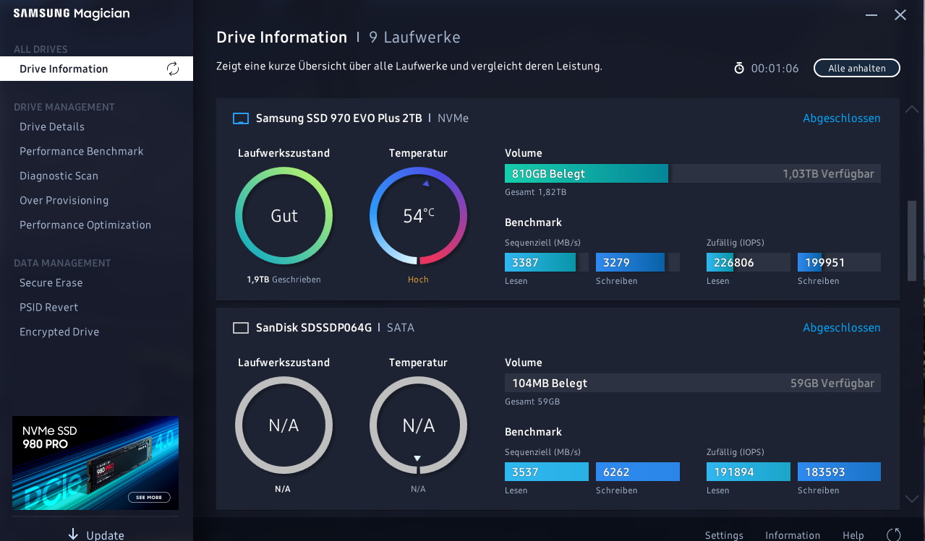Click SEE MORE on the 980 PRO ad

click(x=149, y=497)
